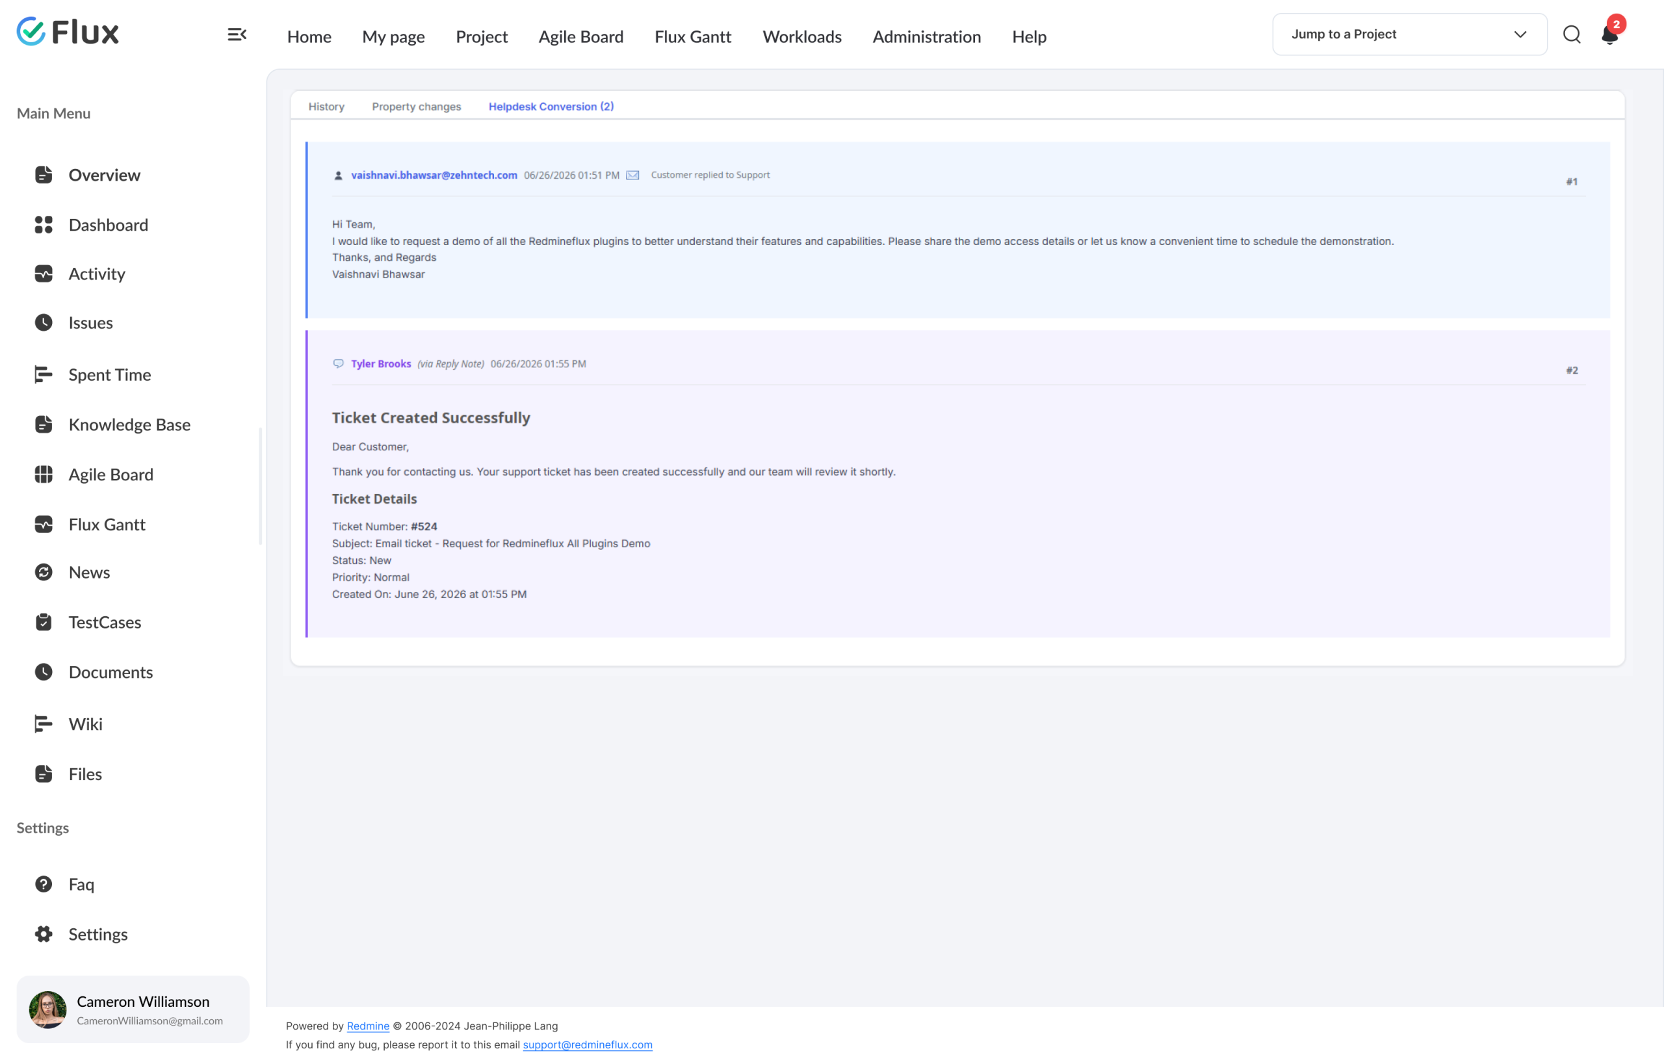The image size is (1664, 1064).
Task: Open Issues in the sidebar
Action: [x=90, y=322]
